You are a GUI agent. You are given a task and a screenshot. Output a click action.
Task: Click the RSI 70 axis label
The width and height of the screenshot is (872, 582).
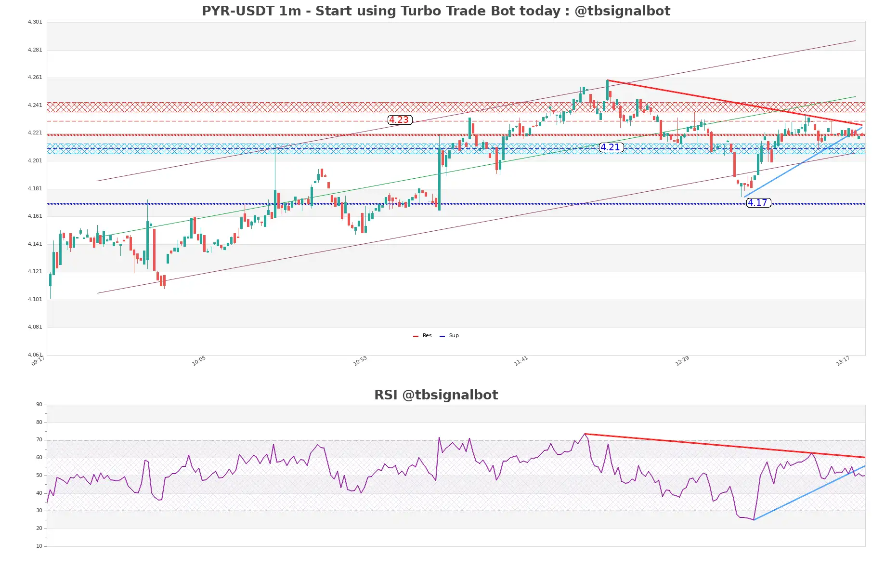[39, 439]
